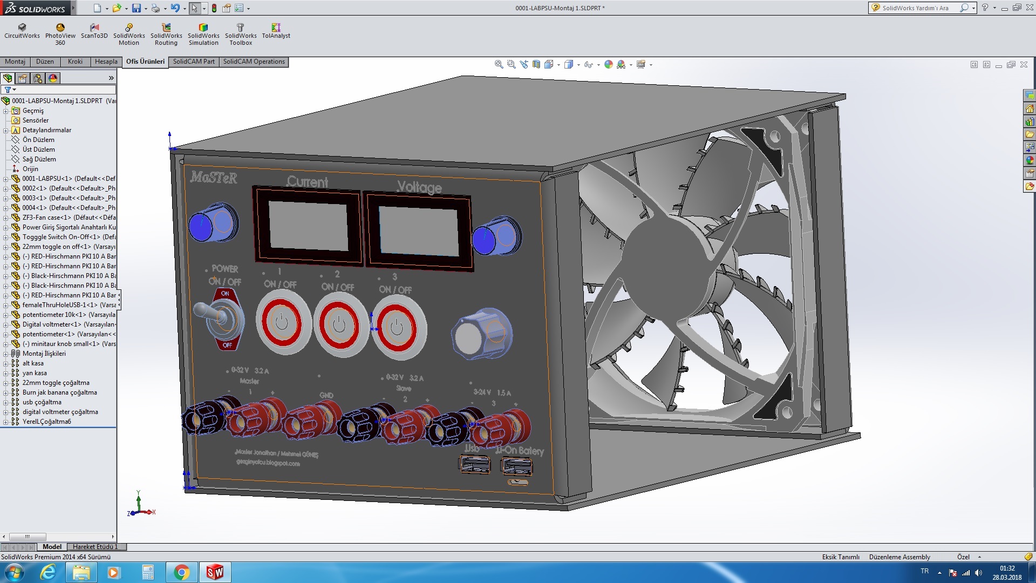Open the Display Style dropdown arrow
The height and width of the screenshot is (583, 1036).
578,65
